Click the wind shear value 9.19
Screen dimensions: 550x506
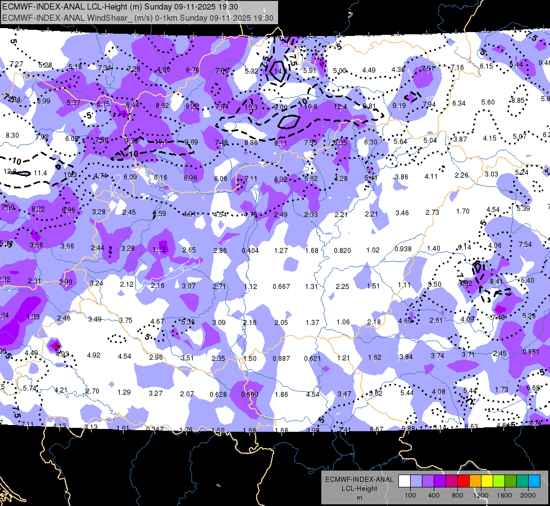(399, 105)
